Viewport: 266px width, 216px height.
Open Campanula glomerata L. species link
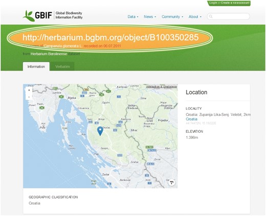tap(63, 46)
